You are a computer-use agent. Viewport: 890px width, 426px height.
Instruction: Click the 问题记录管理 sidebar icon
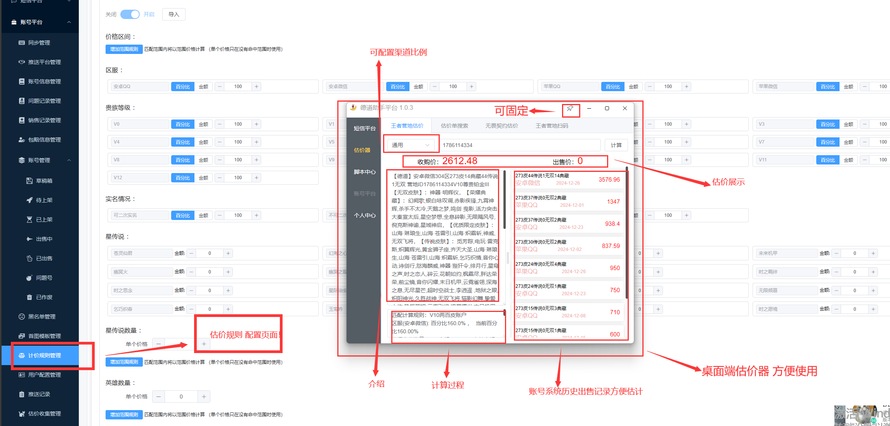22,101
